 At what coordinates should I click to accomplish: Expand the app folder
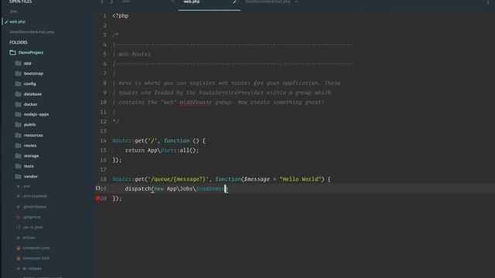tap(28, 63)
